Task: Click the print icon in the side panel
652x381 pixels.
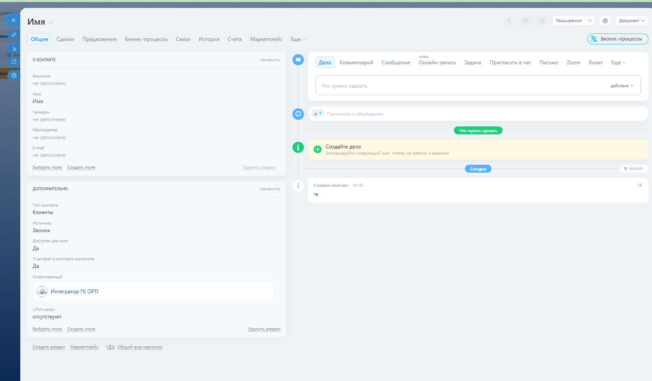Action: tap(14, 75)
